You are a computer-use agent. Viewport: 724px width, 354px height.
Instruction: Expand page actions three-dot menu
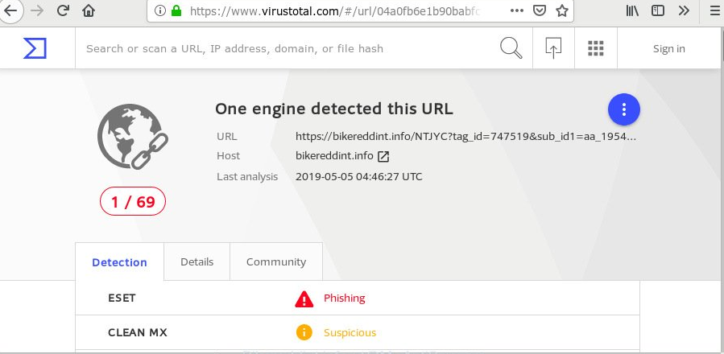pyautogui.click(x=520, y=11)
